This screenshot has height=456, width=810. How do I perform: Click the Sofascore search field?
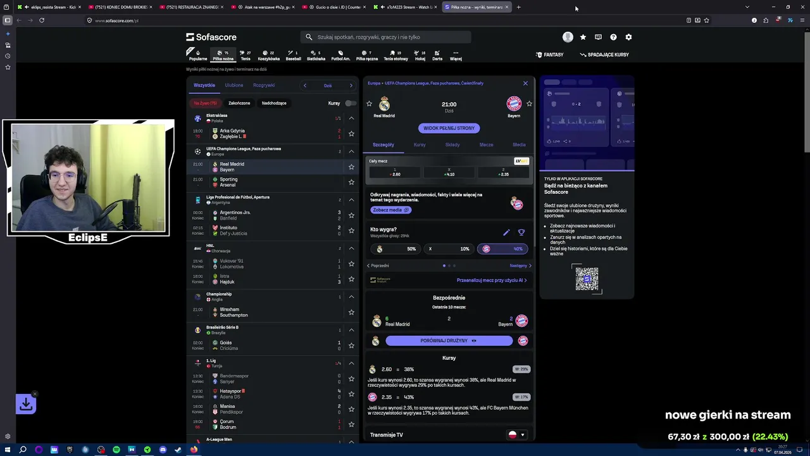pos(385,37)
